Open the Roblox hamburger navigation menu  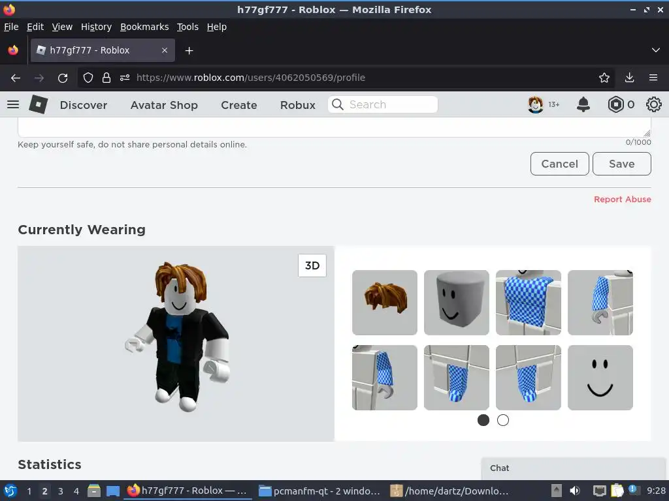pyautogui.click(x=13, y=104)
